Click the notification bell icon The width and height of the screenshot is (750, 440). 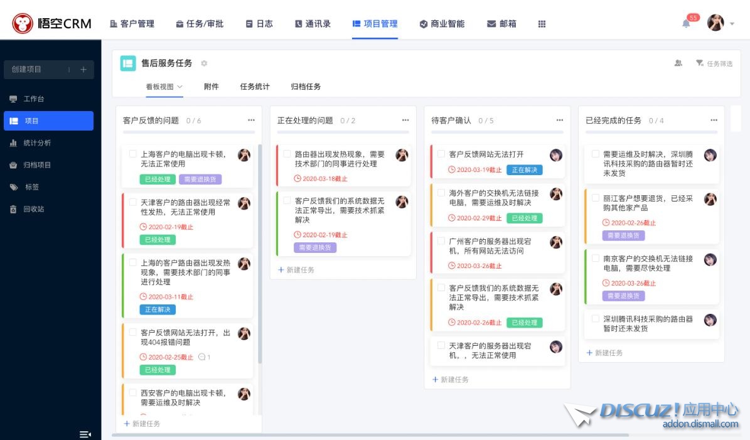(686, 24)
